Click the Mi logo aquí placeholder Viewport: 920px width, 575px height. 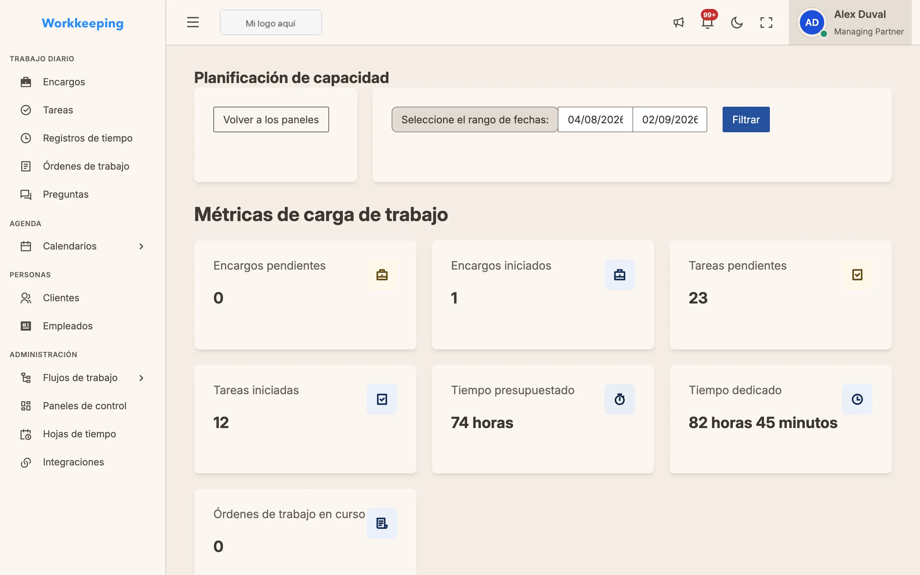tap(271, 23)
